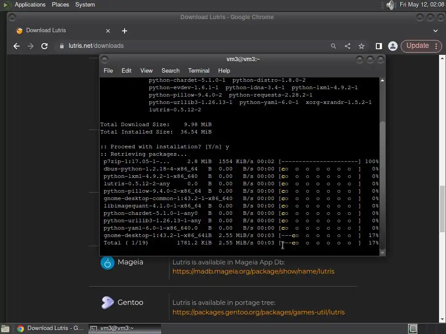This screenshot has height=334, width=446.
Task: Open the Chrome profile avatar
Action: pyautogui.click(x=393, y=46)
